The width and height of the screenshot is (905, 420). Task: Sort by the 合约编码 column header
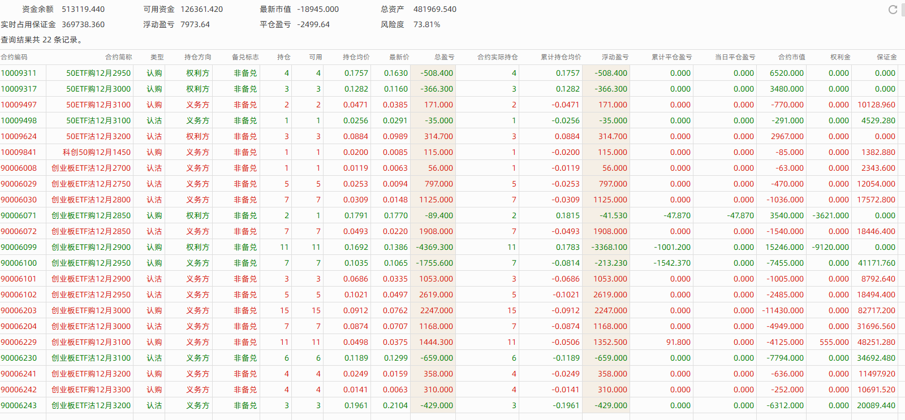[14, 57]
